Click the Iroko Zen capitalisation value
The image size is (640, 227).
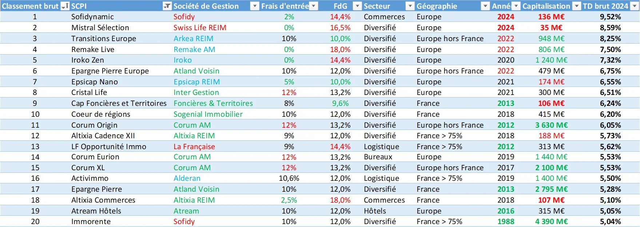551,60
